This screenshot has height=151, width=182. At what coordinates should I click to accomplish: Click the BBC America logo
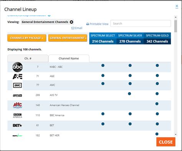coord(18,116)
